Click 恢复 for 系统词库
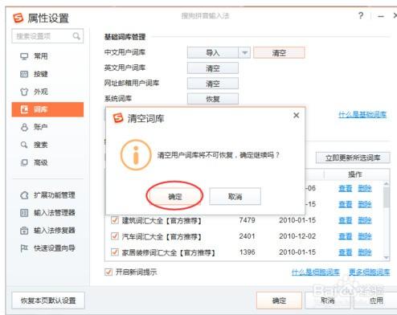This screenshot has width=397, height=315. 213,99
